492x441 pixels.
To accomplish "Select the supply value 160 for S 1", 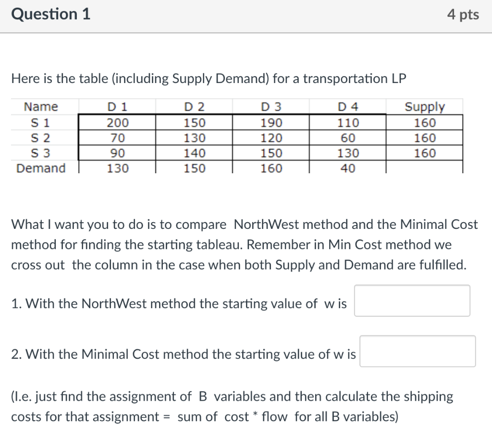I will 425,122.
